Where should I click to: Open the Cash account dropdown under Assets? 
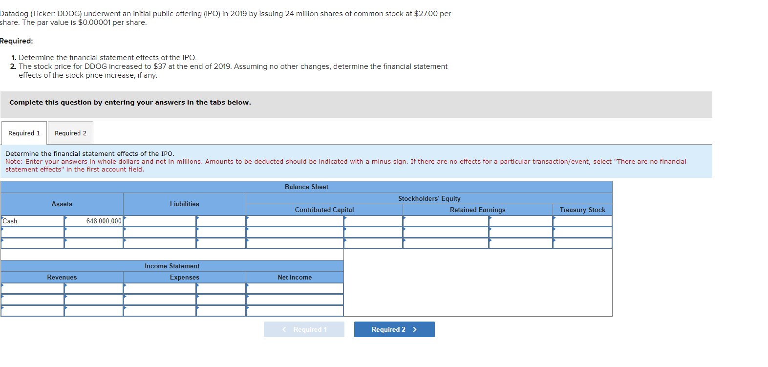pos(33,221)
